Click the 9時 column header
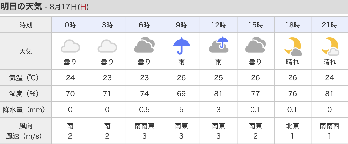Screen dimensions: 348x144 [181, 25]
